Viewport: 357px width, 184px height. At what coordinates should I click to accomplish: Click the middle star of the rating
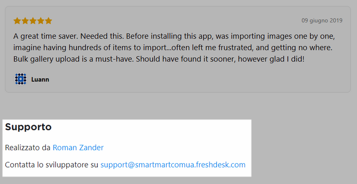click(33, 21)
